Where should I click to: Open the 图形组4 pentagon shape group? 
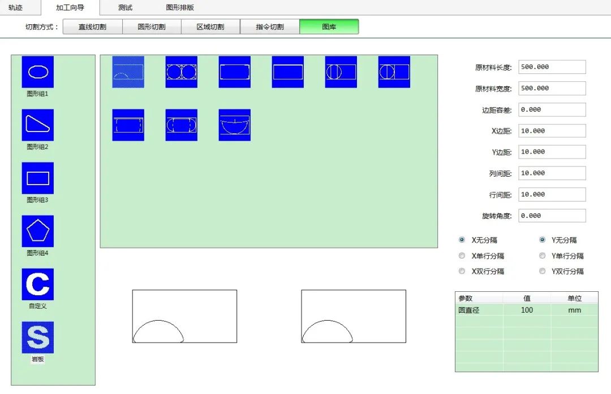(x=38, y=231)
